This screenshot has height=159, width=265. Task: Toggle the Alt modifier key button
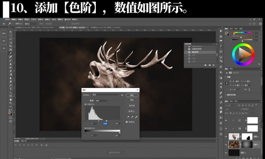coord(4,48)
